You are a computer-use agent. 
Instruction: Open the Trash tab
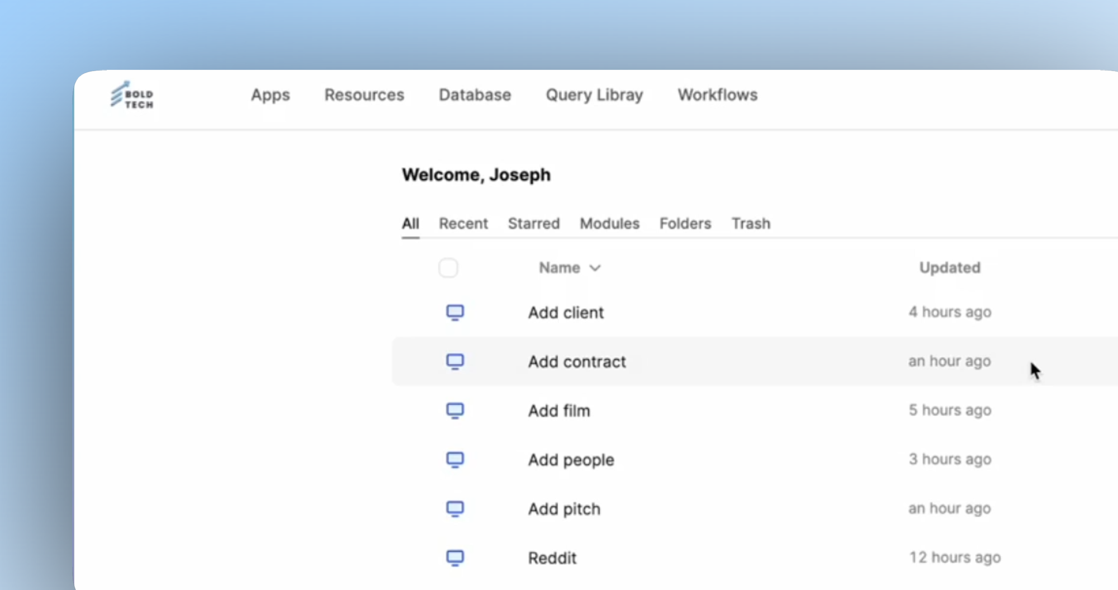click(751, 223)
